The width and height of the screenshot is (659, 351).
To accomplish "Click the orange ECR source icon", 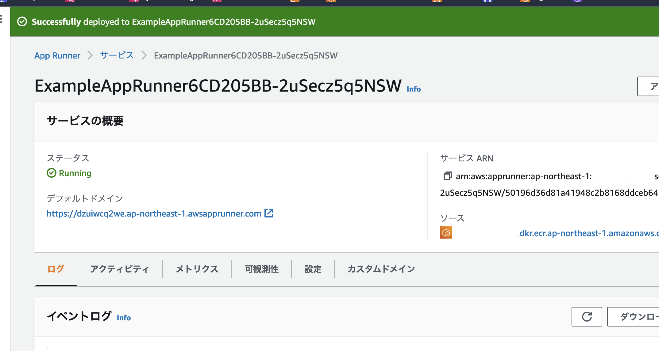I will [446, 233].
